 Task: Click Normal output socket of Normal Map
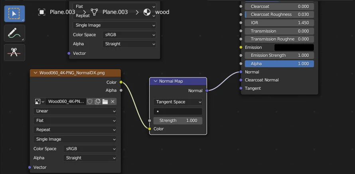[x=207, y=91]
